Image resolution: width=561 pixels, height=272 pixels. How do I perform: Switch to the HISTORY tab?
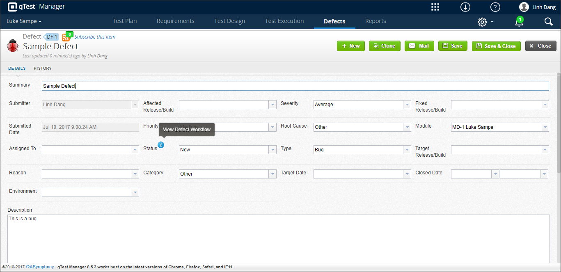[42, 68]
